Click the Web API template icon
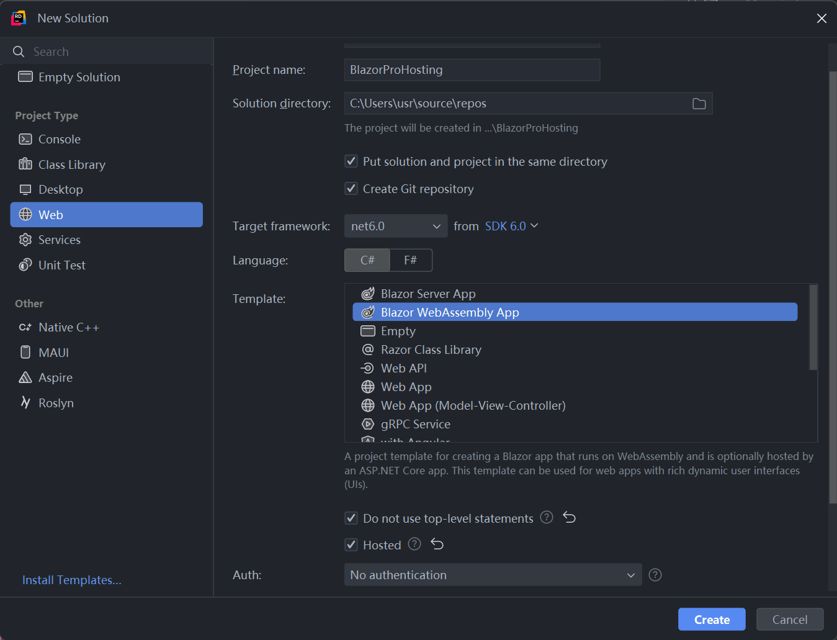The image size is (837, 640). point(367,368)
